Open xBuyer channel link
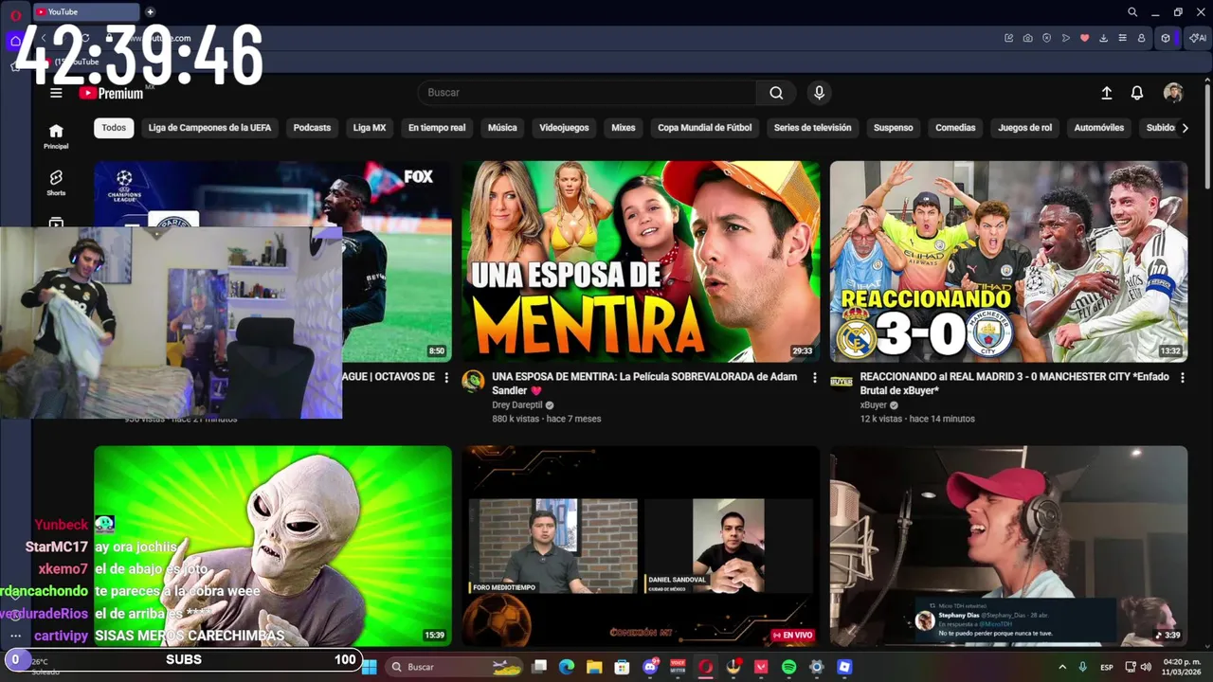 (x=873, y=405)
